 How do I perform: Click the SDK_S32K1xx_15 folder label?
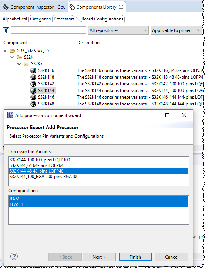pos(33,50)
